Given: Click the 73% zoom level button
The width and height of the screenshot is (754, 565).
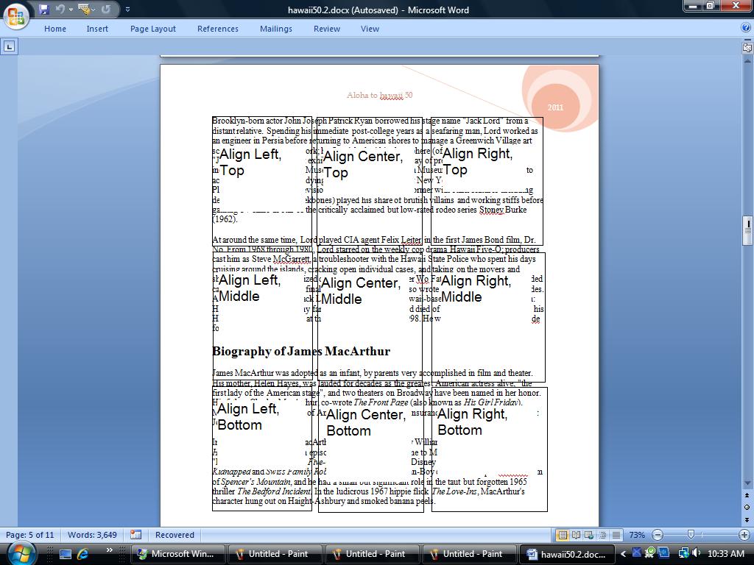Looking at the screenshot, I should coord(637,535).
